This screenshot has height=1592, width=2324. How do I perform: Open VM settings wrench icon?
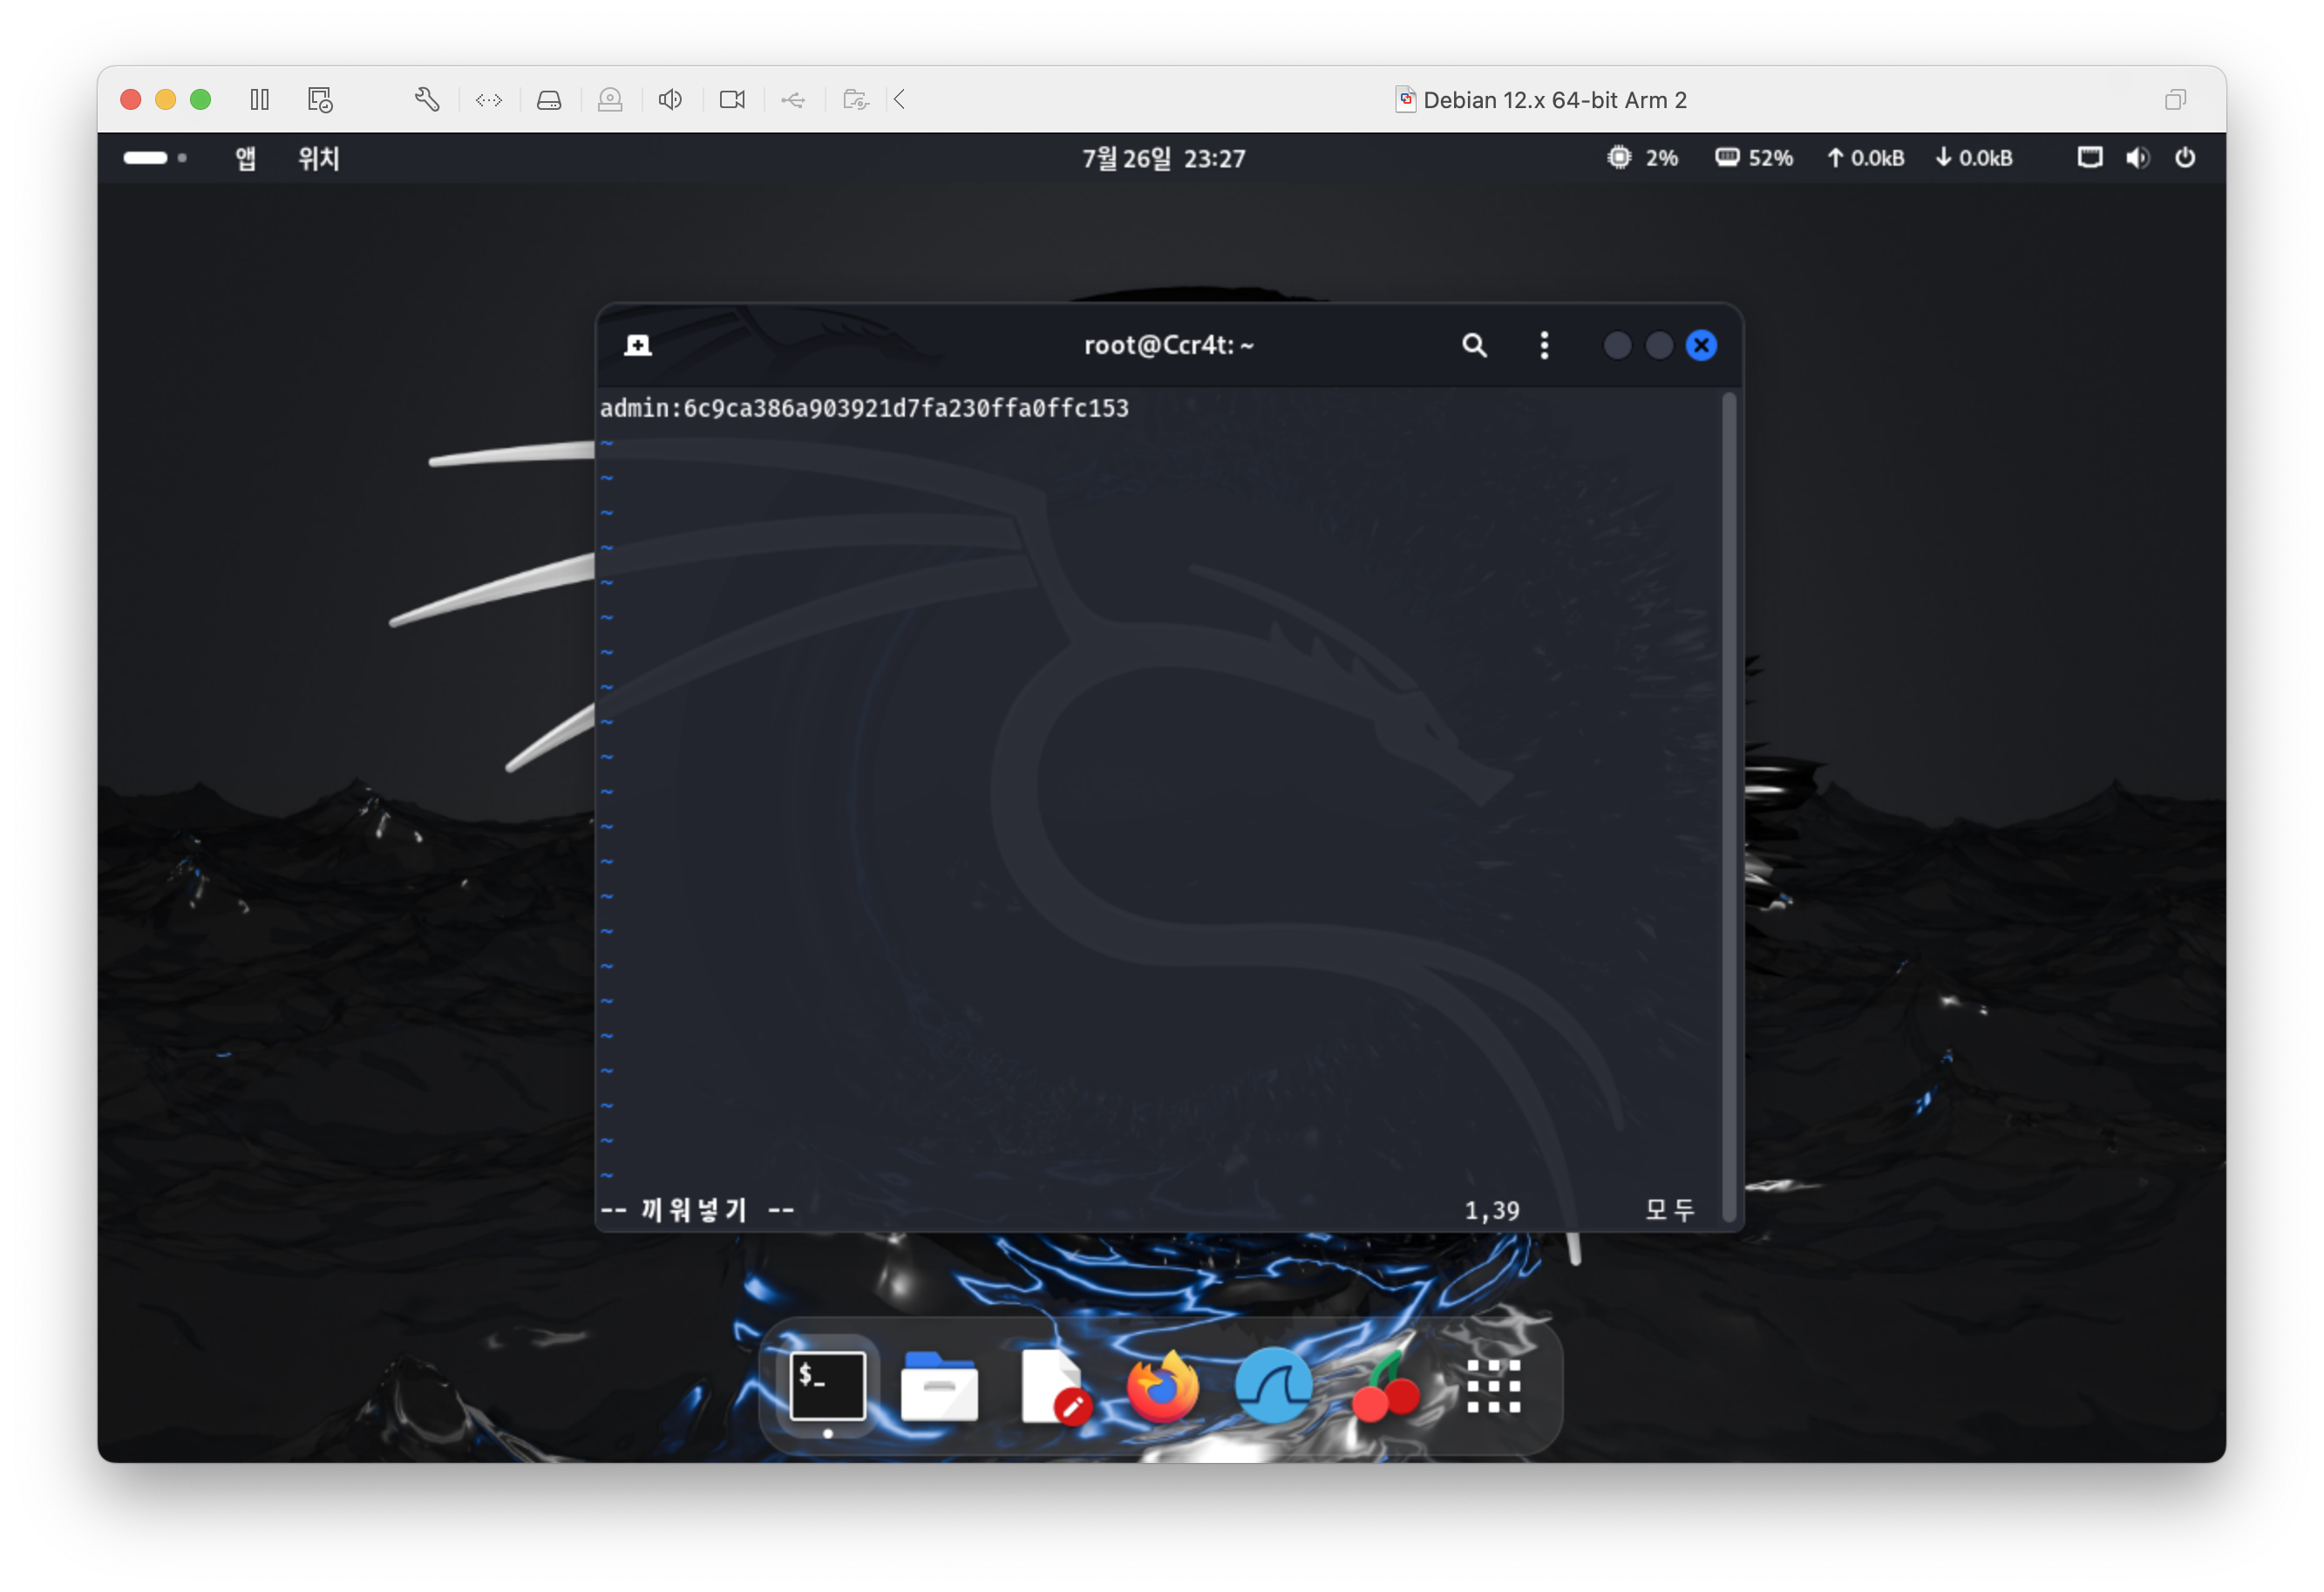pyautogui.click(x=427, y=99)
